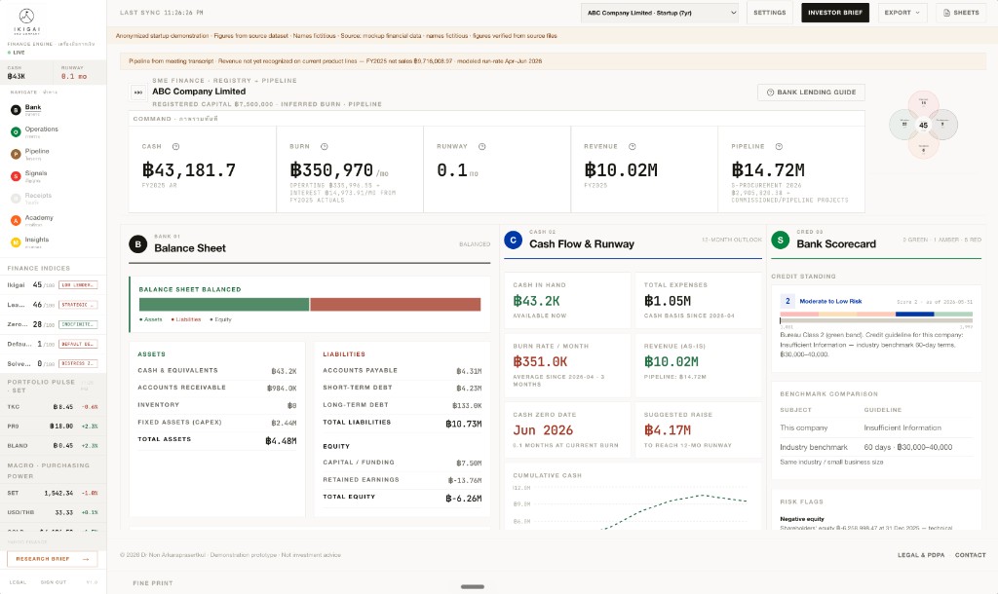Navigate to Operations in the sidebar
Screen dimensions: 998x594
(x=41, y=130)
